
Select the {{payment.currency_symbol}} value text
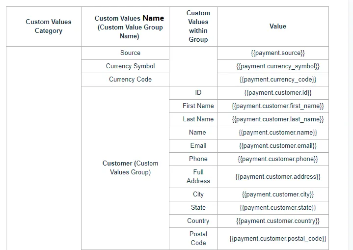point(277,66)
